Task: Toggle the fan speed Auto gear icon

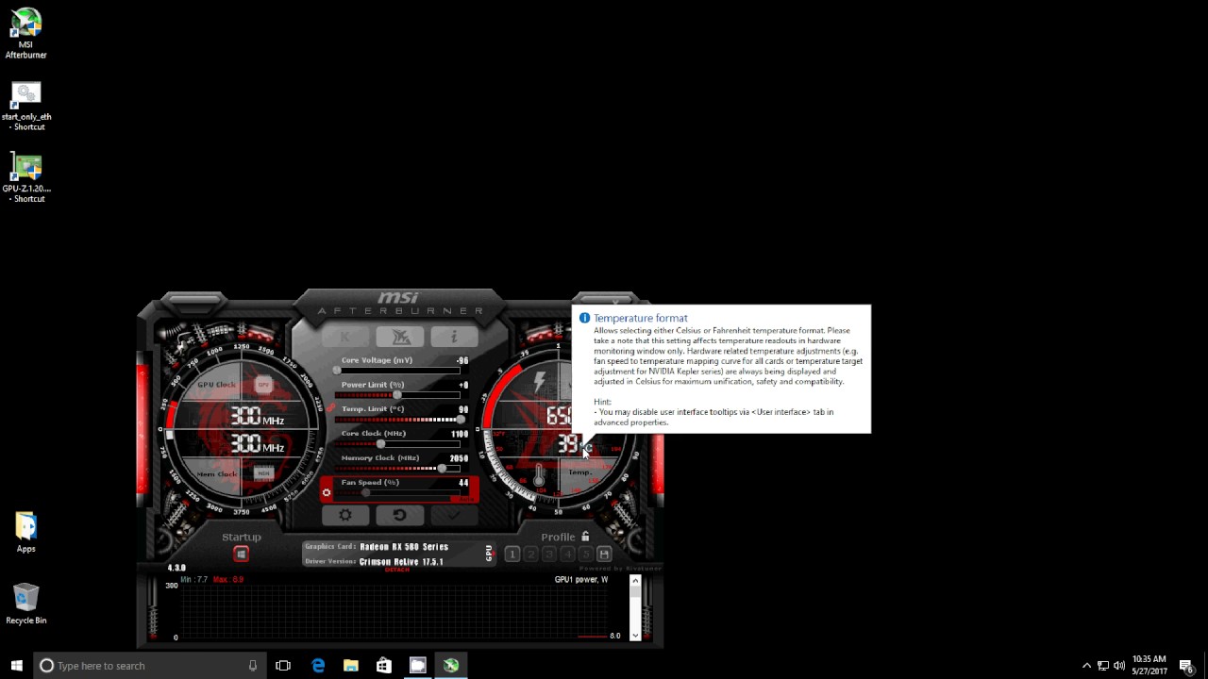Action: click(327, 492)
